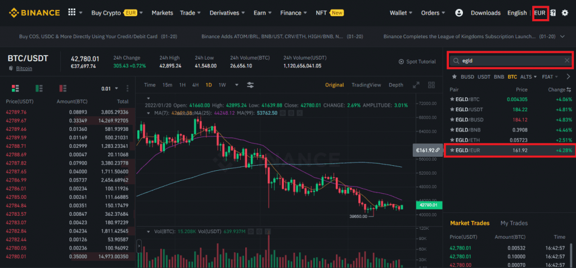Viewport: 576px width, 268px height.
Task: Expand the ALTS market dropdown
Action: point(528,76)
